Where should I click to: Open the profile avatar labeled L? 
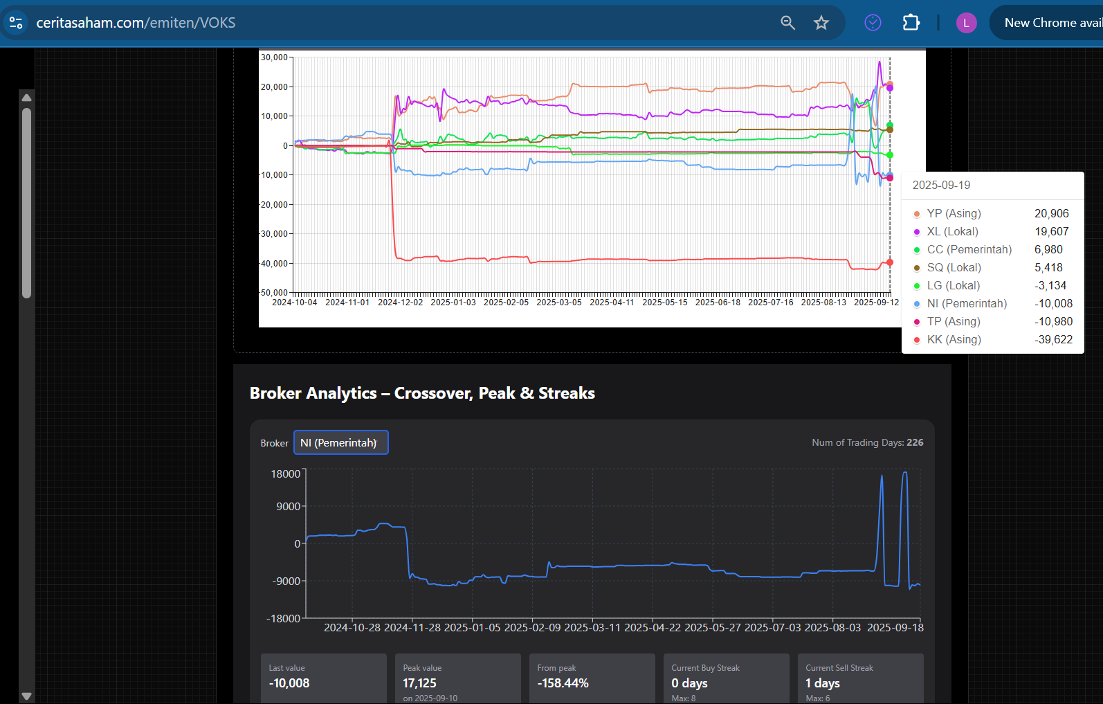[966, 23]
